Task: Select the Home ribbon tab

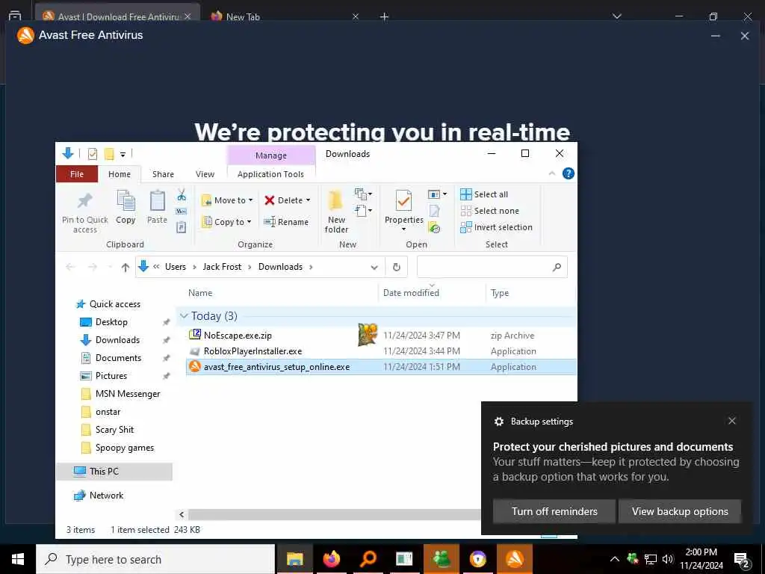Action: [x=120, y=174]
